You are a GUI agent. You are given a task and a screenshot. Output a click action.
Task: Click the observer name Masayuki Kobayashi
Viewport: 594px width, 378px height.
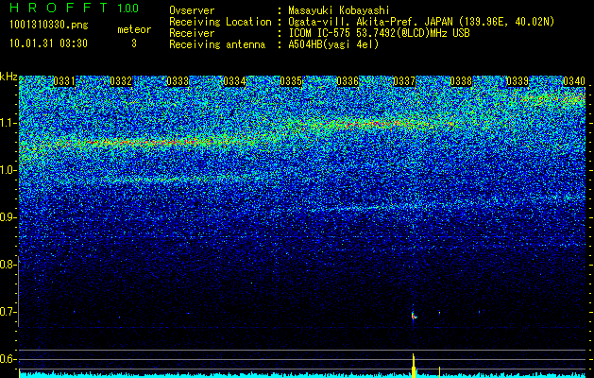(339, 10)
